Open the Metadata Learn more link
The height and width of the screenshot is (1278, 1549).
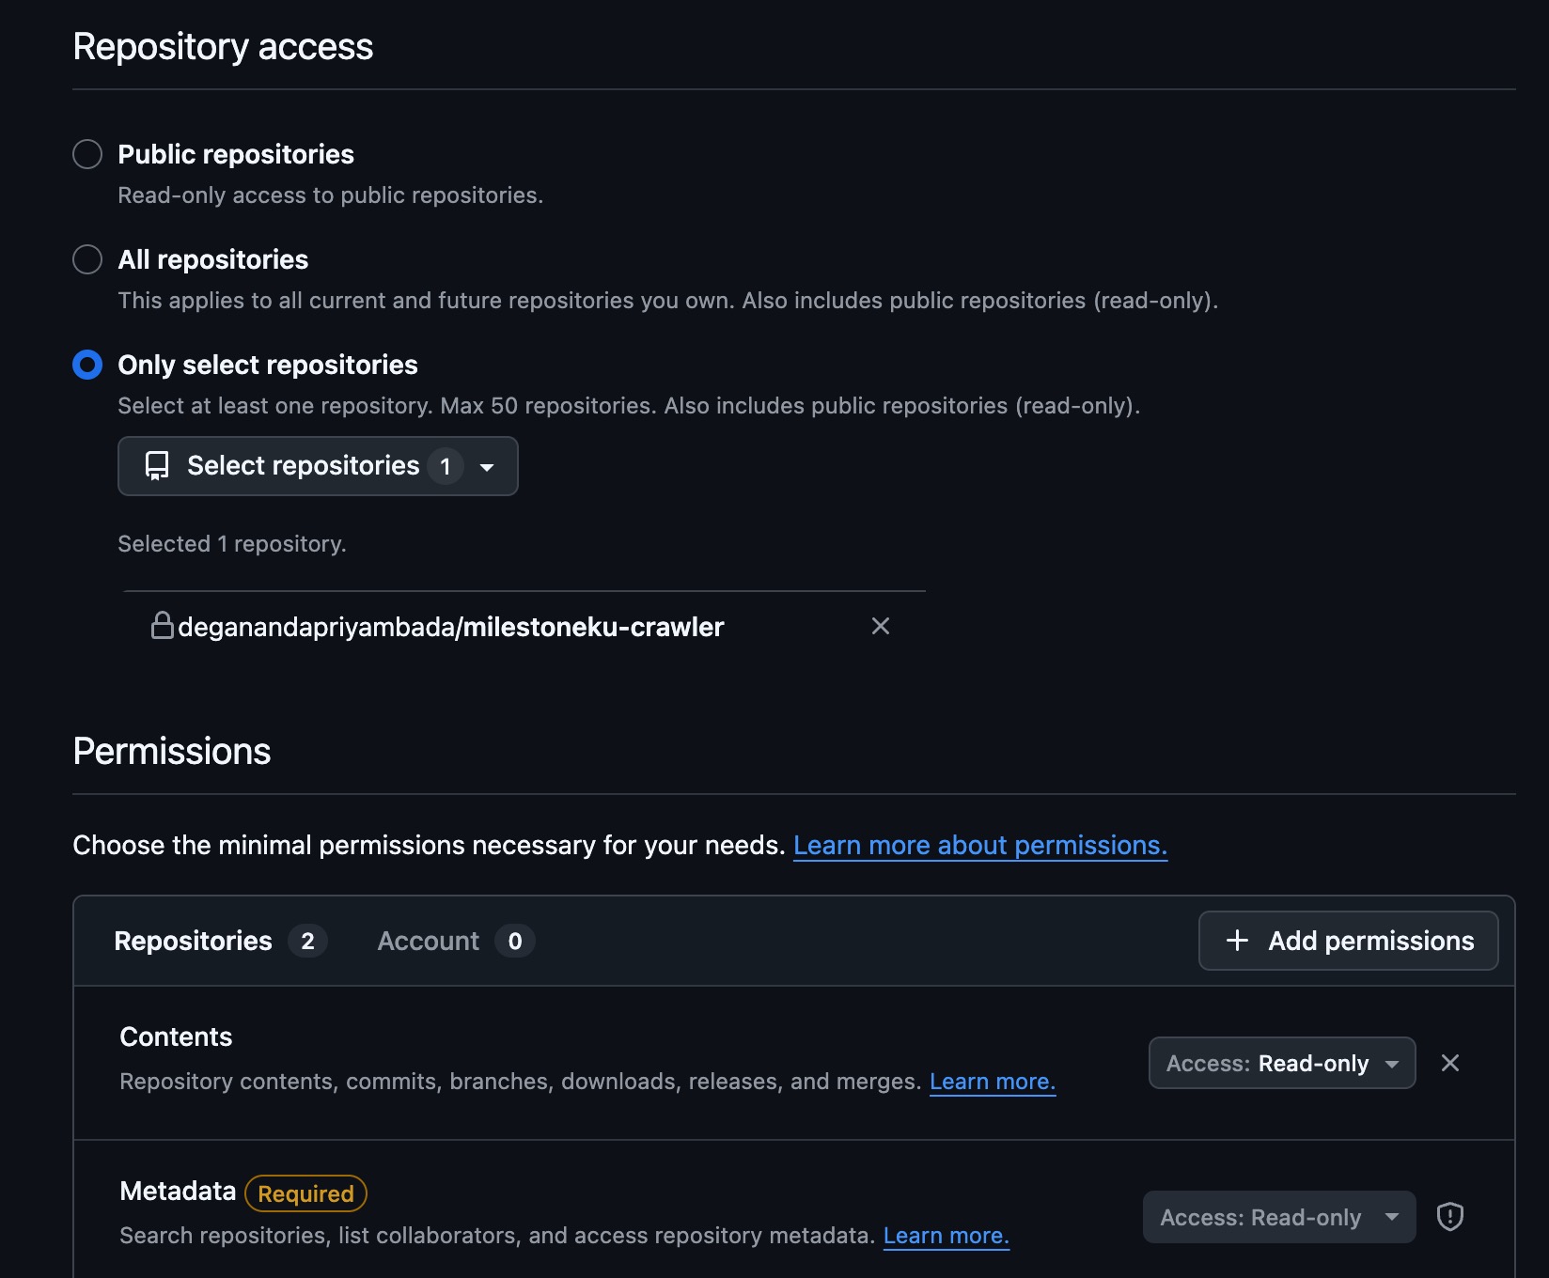946,1236
